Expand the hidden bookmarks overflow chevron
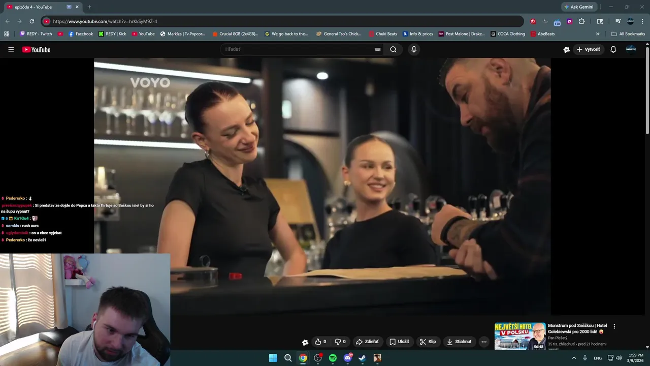The width and height of the screenshot is (650, 366). point(598,34)
